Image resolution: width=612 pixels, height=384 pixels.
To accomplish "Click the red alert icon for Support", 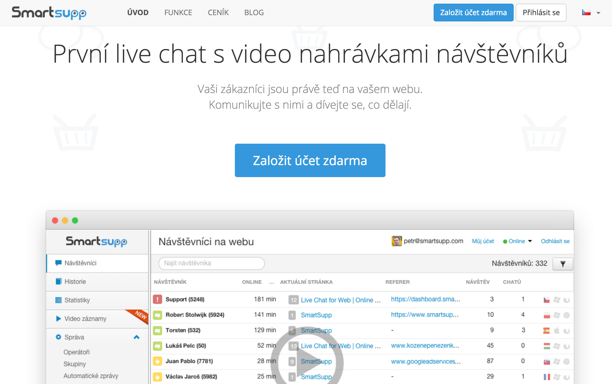I will [157, 299].
